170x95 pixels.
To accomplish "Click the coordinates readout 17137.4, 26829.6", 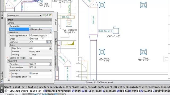I will click(10, 94).
